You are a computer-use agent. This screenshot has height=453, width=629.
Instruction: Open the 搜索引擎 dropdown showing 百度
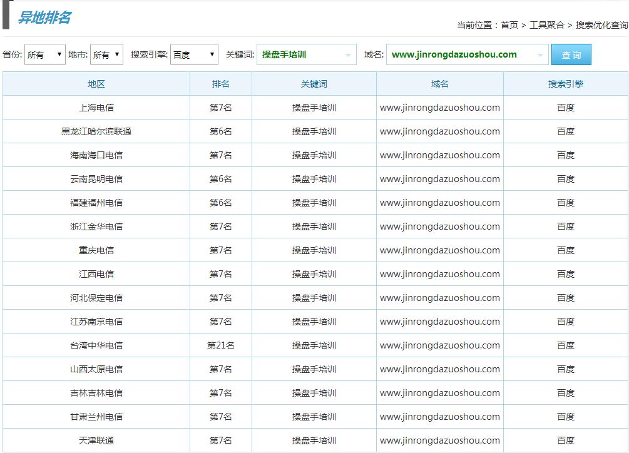pos(194,54)
